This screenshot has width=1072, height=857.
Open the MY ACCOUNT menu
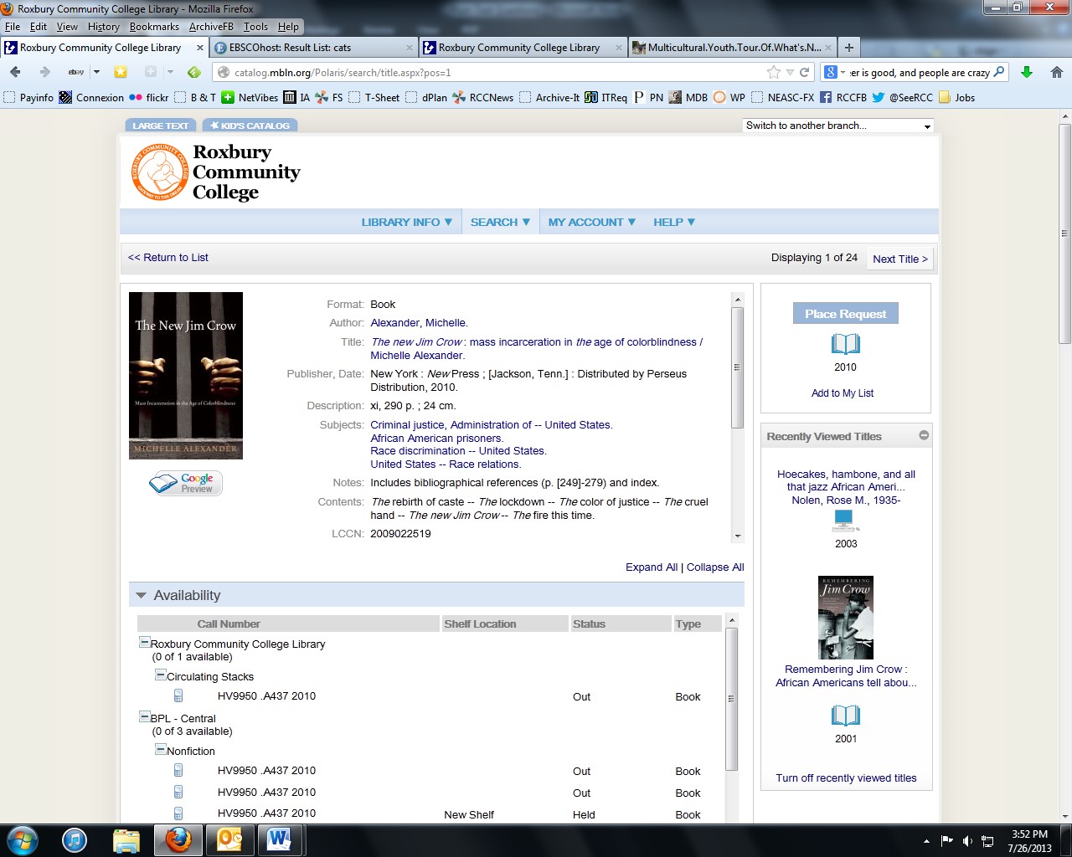(x=592, y=222)
